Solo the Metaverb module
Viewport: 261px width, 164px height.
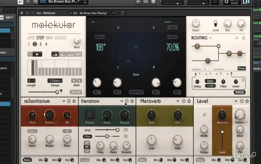[184, 101]
